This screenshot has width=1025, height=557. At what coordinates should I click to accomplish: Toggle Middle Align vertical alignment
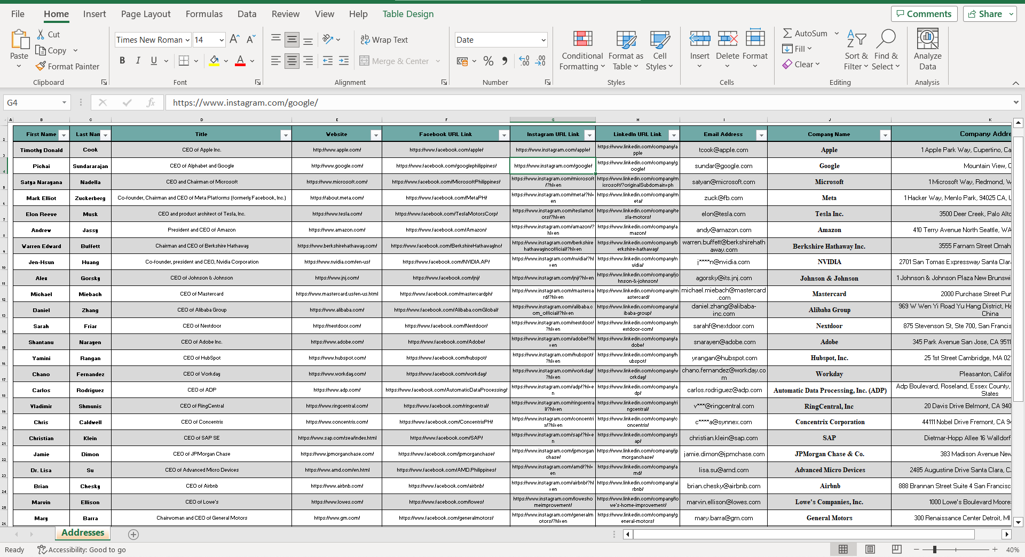(x=291, y=39)
